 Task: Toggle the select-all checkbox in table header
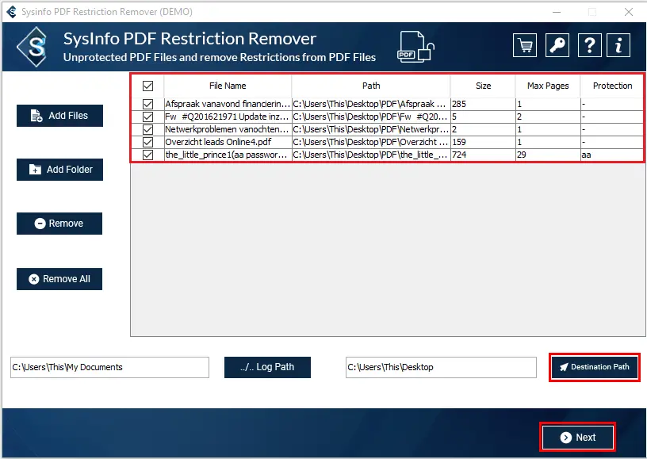pyautogui.click(x=147, y=86)
